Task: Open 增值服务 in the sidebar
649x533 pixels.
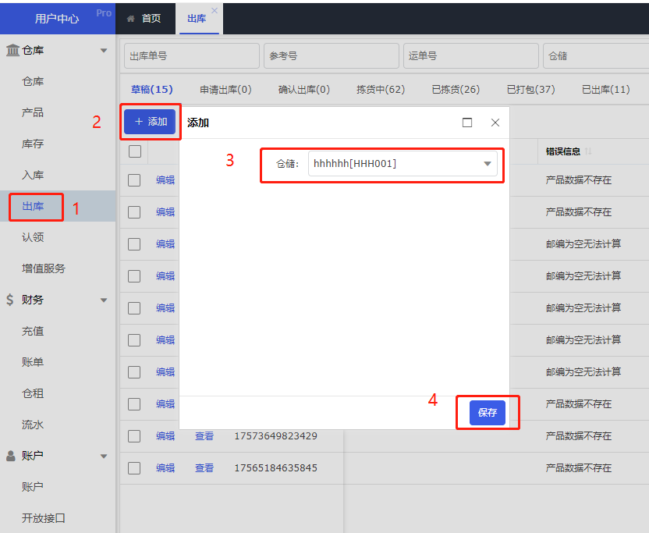Action: (x=44, y=268)
